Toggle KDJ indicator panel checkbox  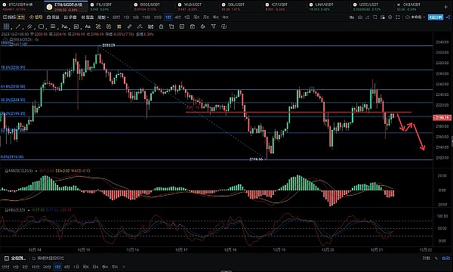coord(6,210)
